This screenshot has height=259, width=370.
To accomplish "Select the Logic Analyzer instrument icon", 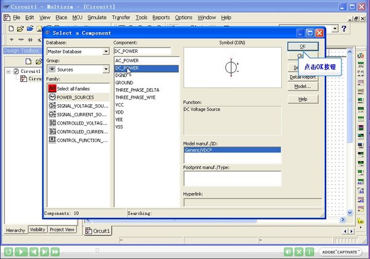I will click(361, 128).
